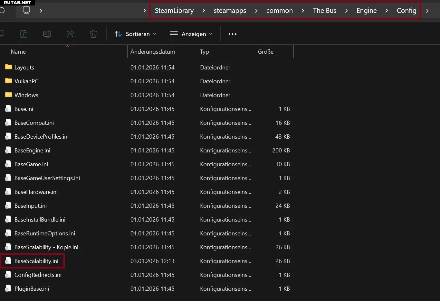Click the Share icon in toolbar
Viewport: 440px width, 301px height.
tap(70, 34)
